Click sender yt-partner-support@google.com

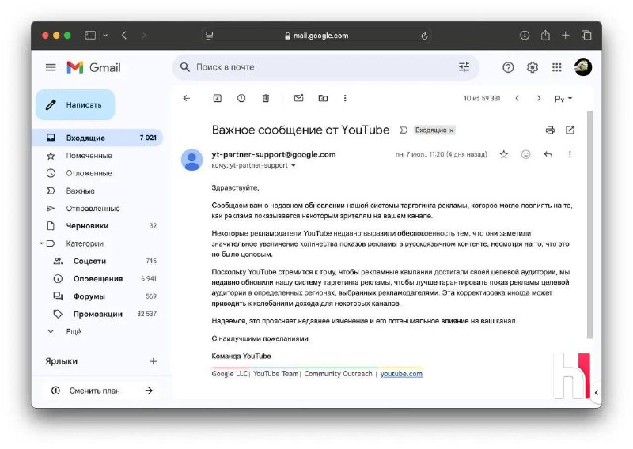point(274,154)
